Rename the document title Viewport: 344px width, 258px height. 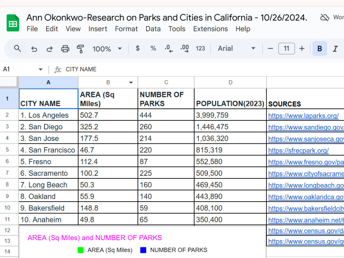pyautogui.click(x=167, y=18)
